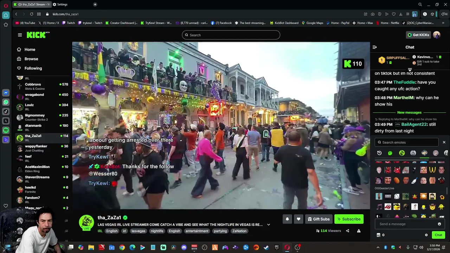Reload the page
Image resolution: width=450 pixels, height=253 pixels.
click(x=32, y=14)
